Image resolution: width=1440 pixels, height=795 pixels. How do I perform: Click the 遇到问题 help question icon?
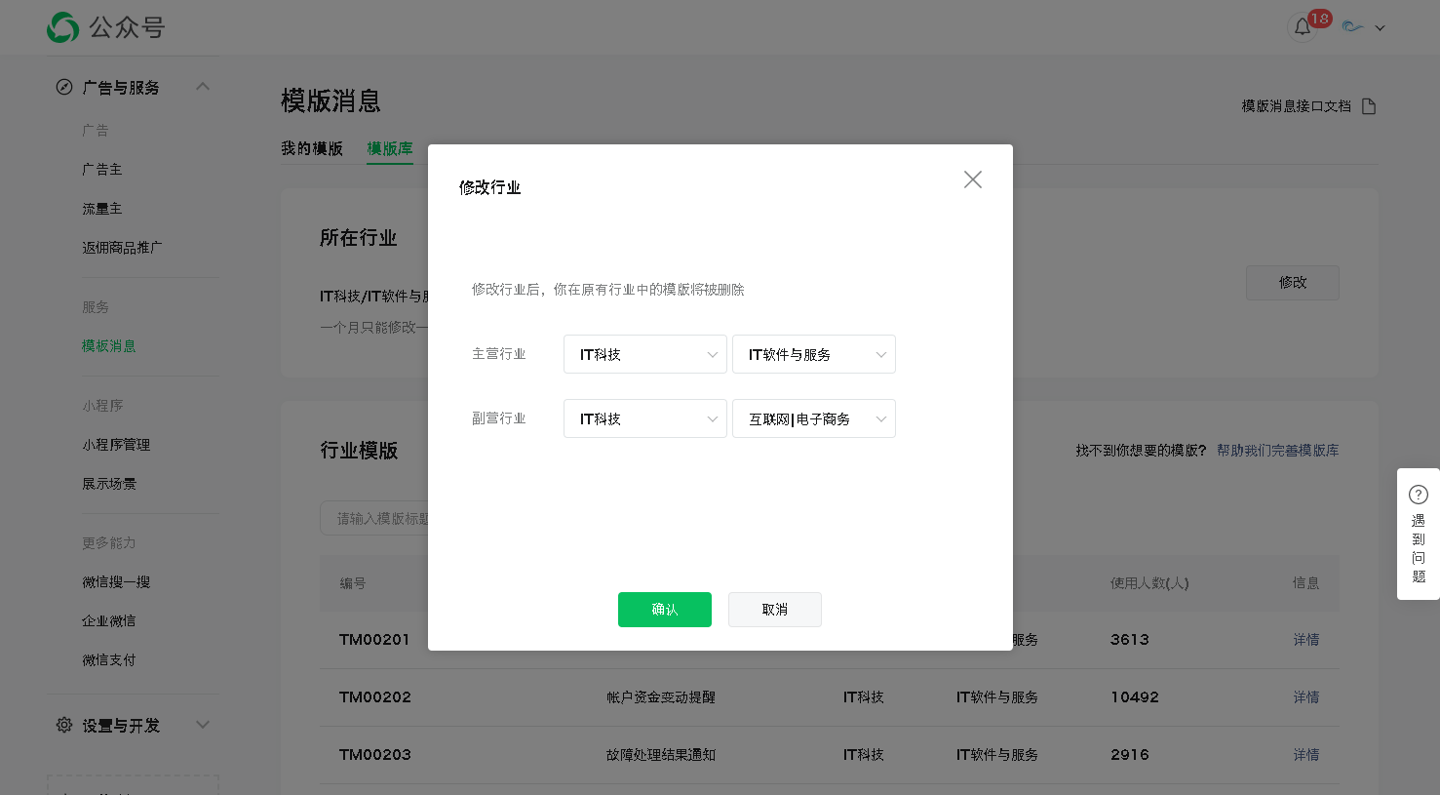(x=1419, y=495)
